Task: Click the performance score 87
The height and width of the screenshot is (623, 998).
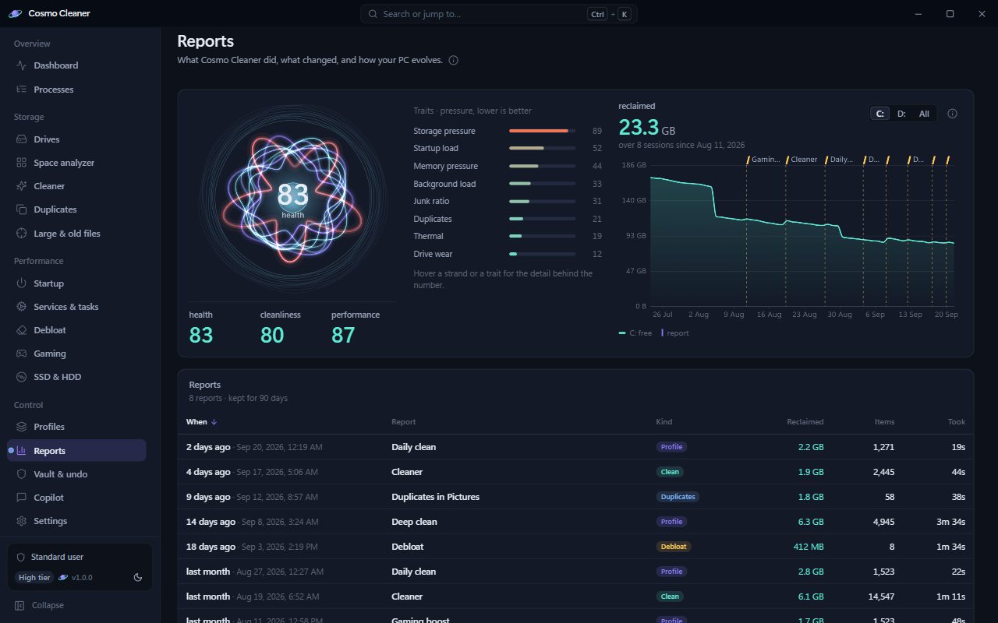Action: pos(343,335)
